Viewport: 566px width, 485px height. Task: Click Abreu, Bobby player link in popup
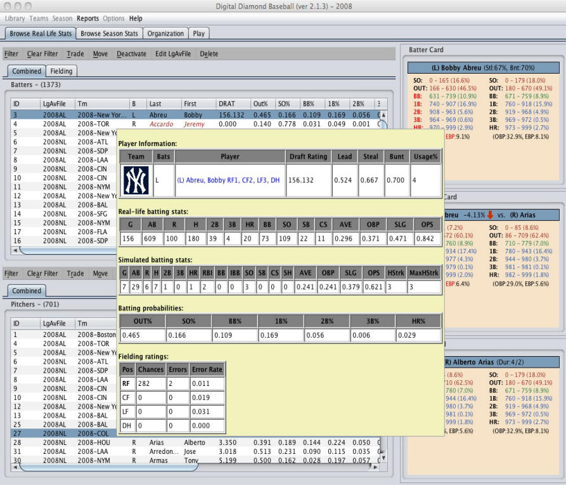[228, 180]
